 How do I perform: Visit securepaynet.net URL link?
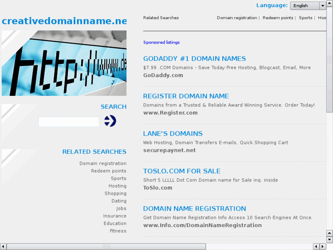pyautogui.click(x=169, y=150)
